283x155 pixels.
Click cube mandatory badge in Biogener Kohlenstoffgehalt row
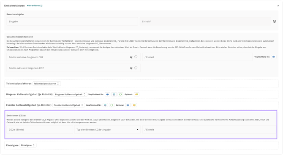coord(114,94)
